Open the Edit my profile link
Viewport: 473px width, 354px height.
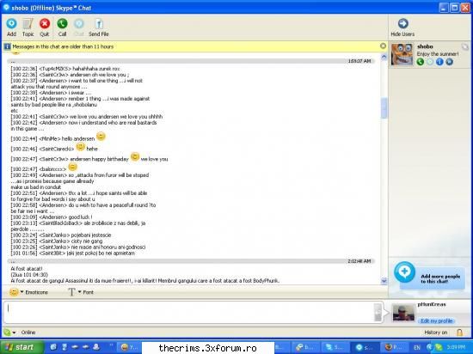437,320
